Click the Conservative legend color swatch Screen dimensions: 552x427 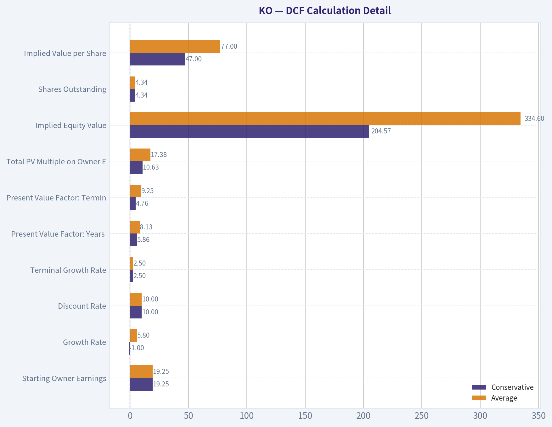(x=479, y=387)
